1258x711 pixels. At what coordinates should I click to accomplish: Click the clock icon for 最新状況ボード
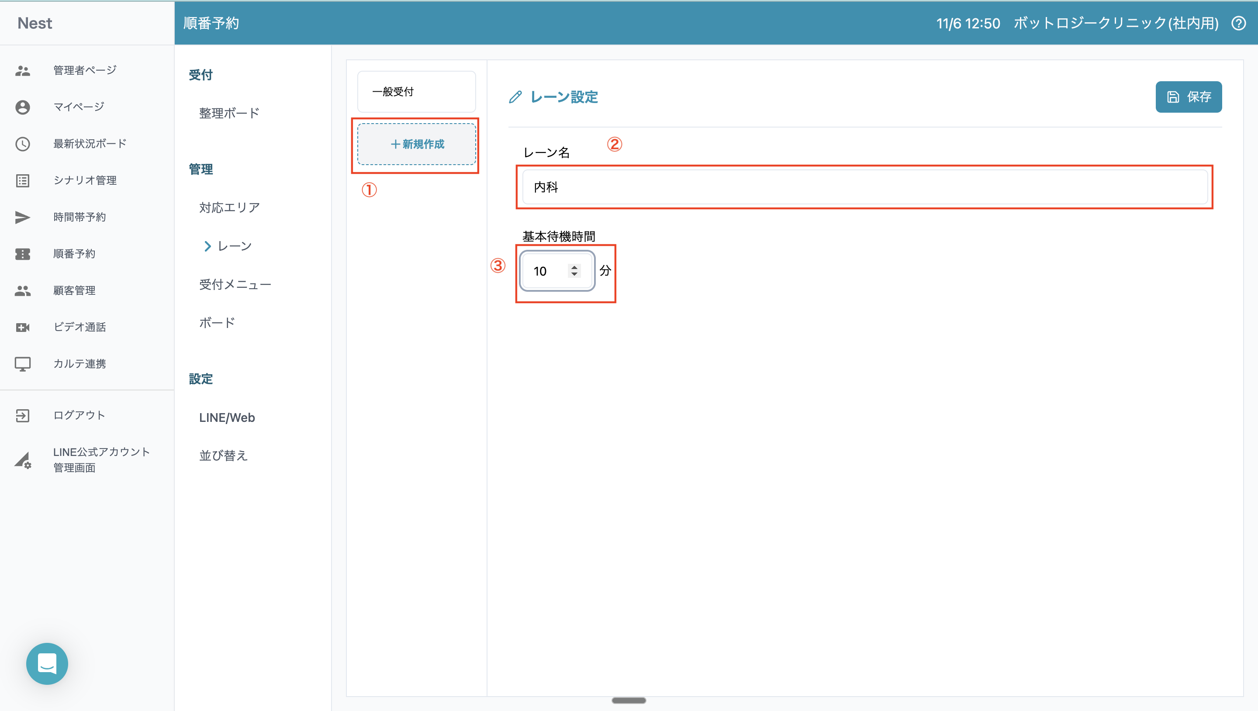[x=22, y=144]
